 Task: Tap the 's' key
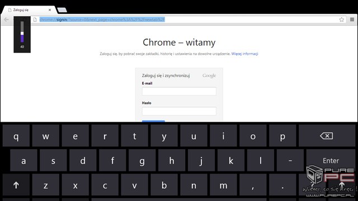(x=53, y=160)
